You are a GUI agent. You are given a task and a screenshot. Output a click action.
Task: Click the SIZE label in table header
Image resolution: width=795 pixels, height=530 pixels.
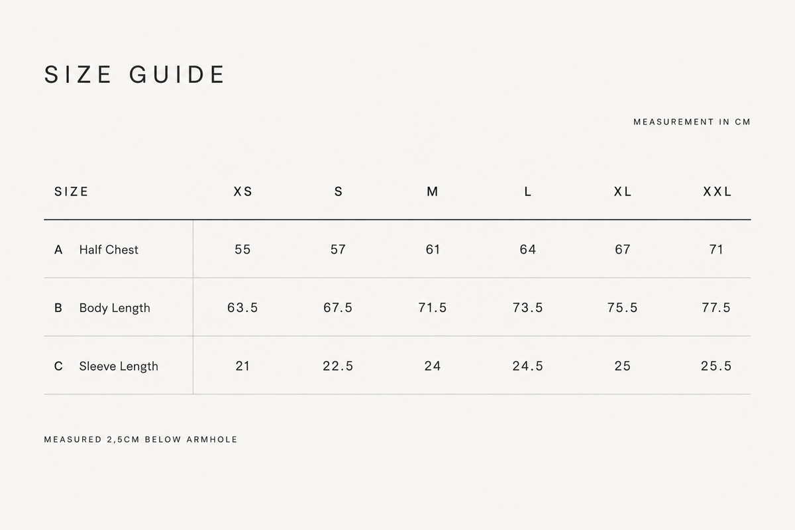tap(72, 191)
